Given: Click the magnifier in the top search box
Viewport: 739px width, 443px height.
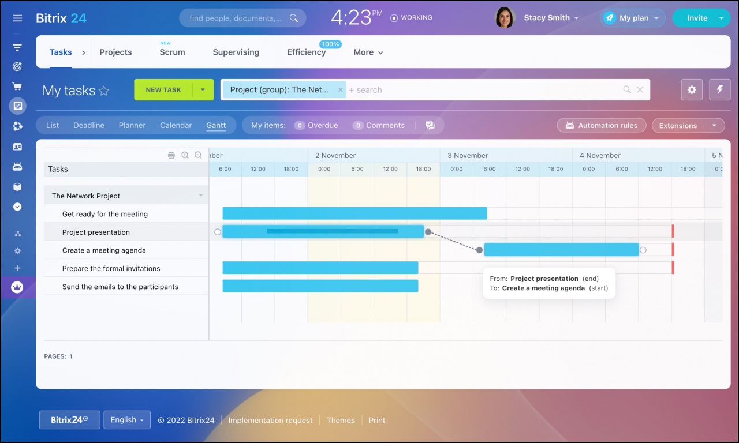Looking at the screenshot, I should tap(294, 18).
